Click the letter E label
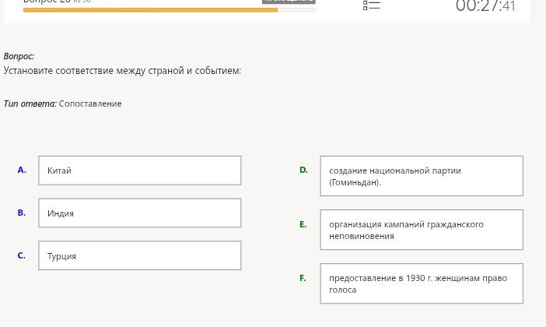Screen dimensions: 546x327 point(303,224)
